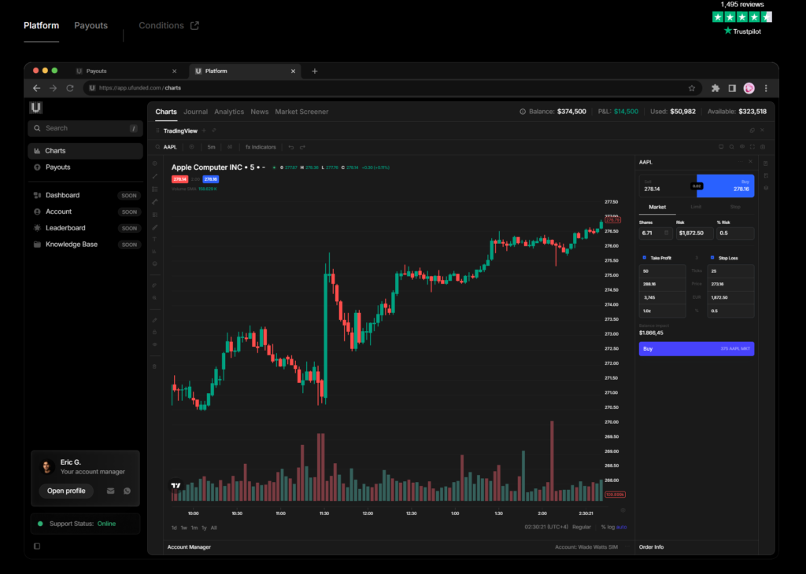Click the browser forward arrow

(x=53, y=88)
